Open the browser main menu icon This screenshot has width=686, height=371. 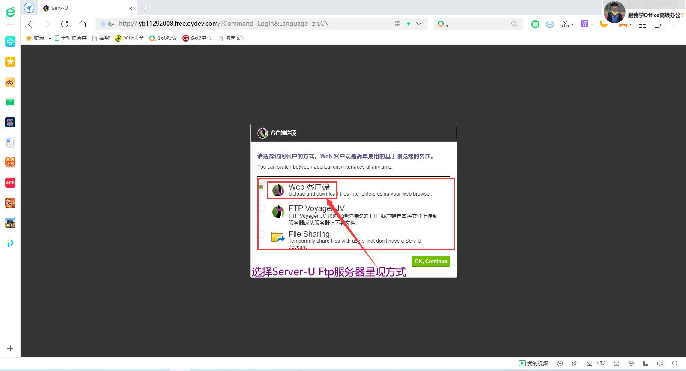tap(677, 25)
